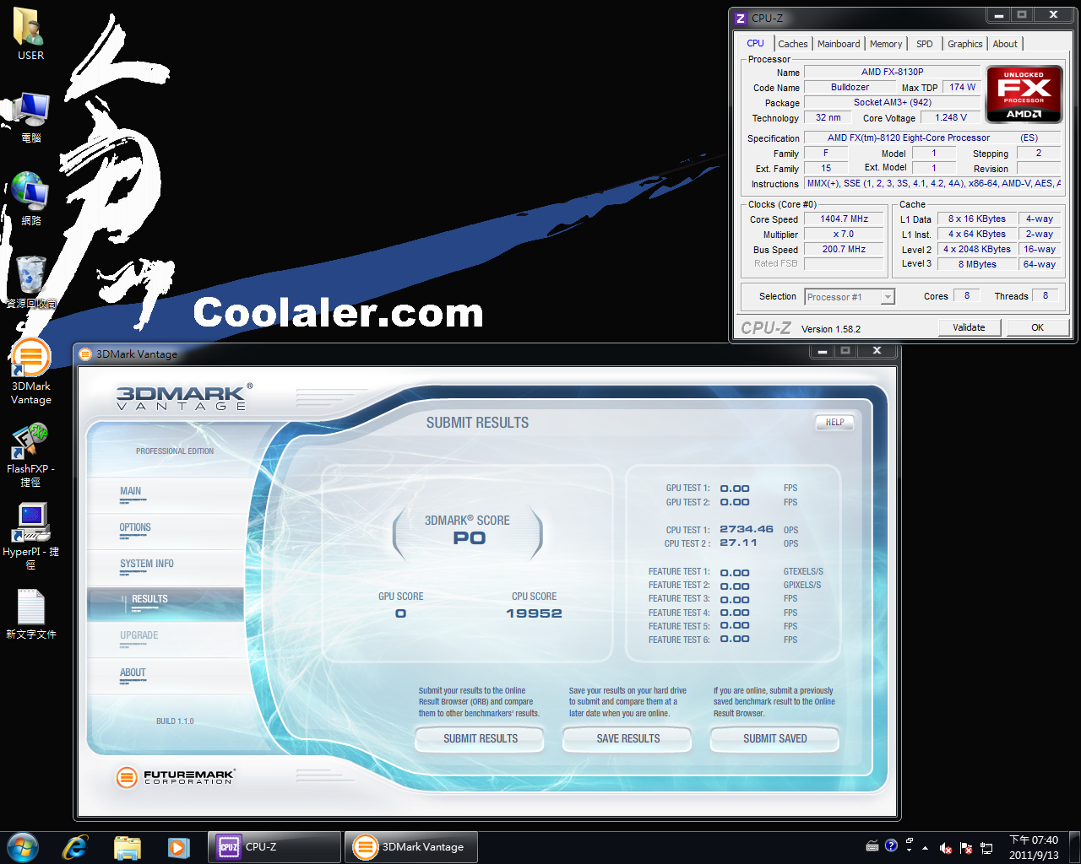This screenshot has height=864, width=1081.
Task: Click the CPU SCORE value 19952
Action: pyautogui.click(x=534, y=613)
